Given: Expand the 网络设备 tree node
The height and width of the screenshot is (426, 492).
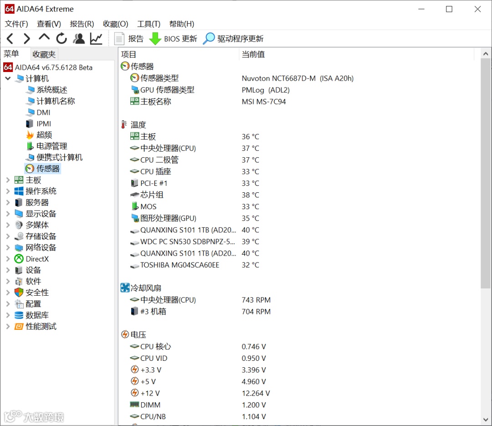Looking at the screenshot, I should 8,248.
